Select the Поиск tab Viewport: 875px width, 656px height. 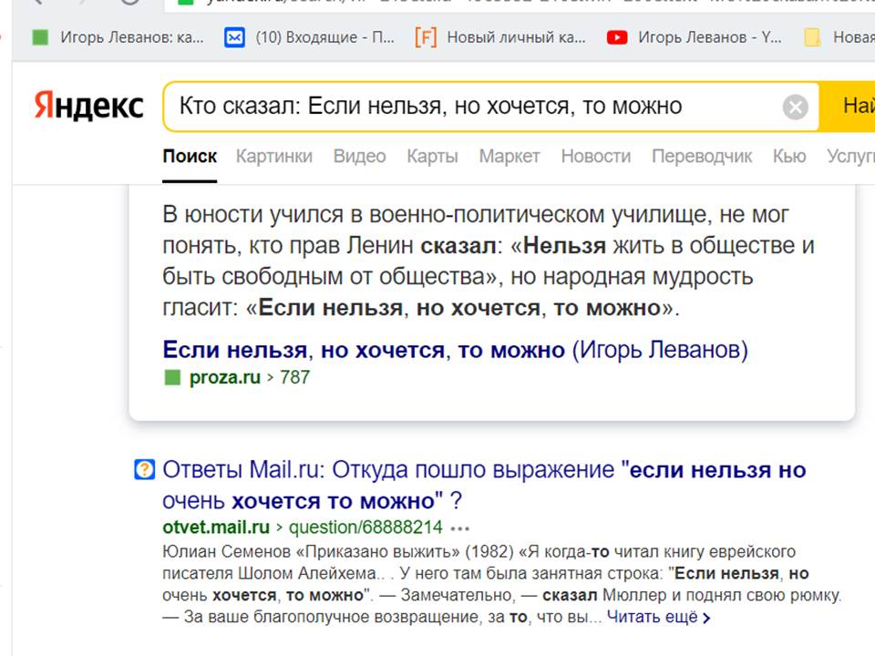[190, 156]
